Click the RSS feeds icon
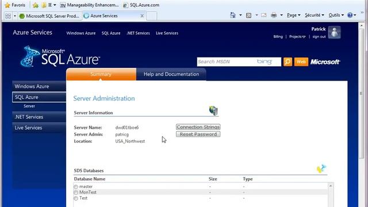Screen dimensions: 368x207 coord(248,16)
